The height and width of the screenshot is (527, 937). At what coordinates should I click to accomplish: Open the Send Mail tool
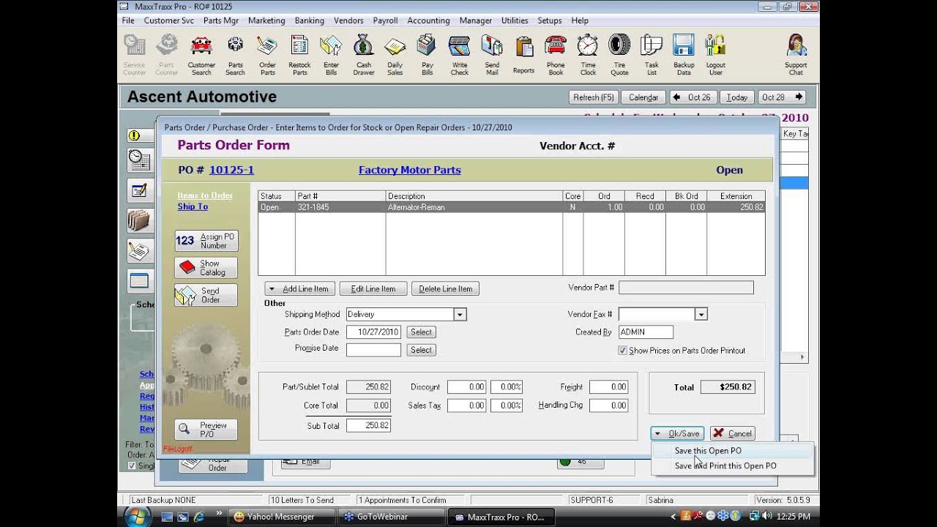tap(491, 55)
